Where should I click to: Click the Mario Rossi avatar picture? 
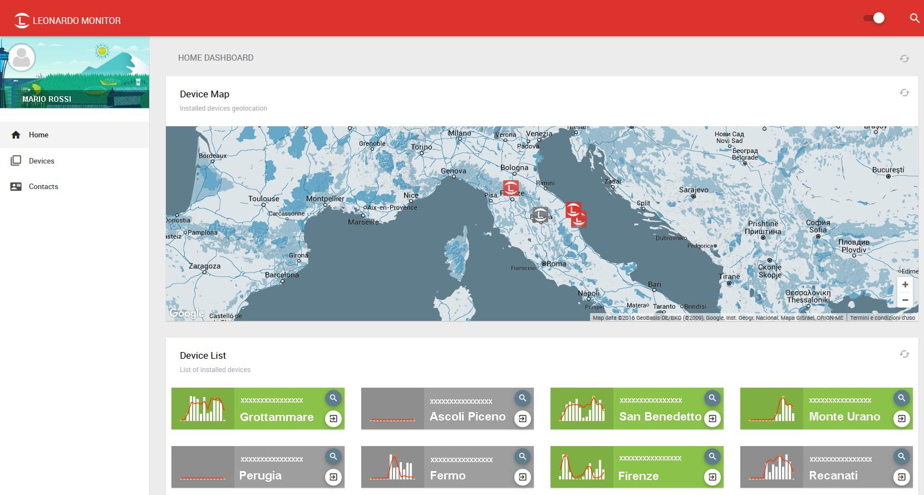coord(22,58)
